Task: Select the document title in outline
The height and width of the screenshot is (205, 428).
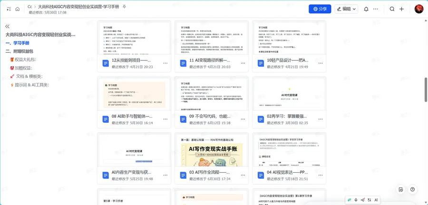Action: point(41,35)
